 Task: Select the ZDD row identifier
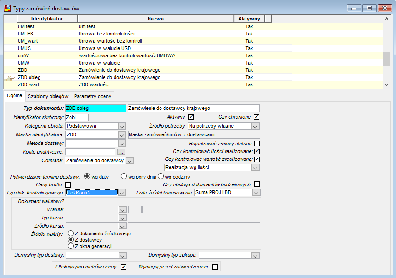[22, 70]
